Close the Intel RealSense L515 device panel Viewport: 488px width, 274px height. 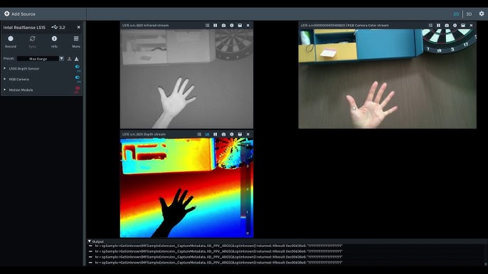tap(78, 28)
